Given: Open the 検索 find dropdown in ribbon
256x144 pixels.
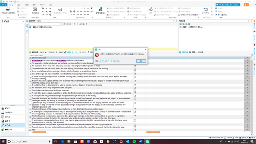Looking at the screenshot, I should (220, 8).
